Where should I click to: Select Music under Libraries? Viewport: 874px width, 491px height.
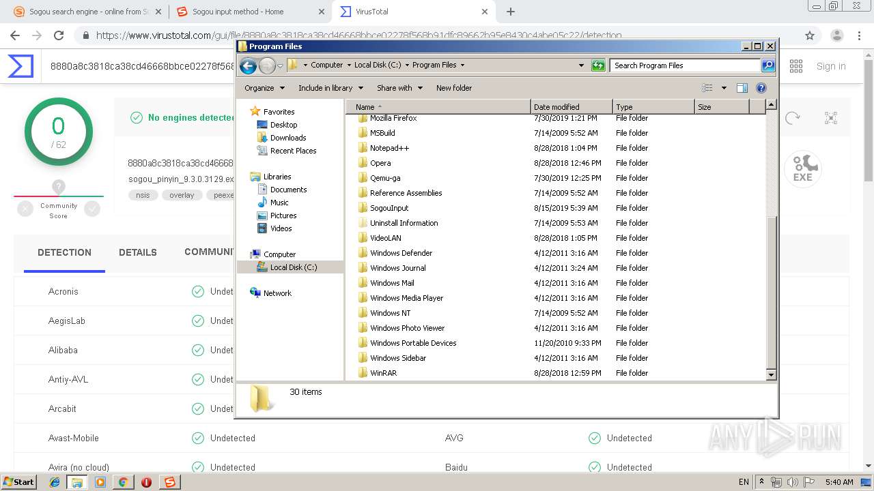(x=279, y=203)
